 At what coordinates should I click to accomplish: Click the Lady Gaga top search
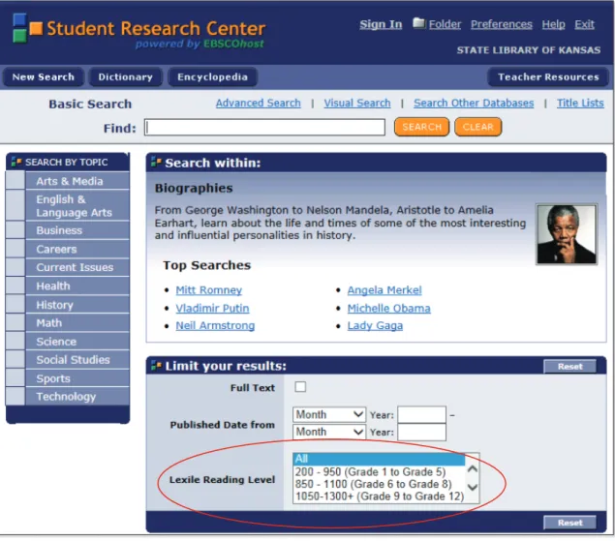point(375,325)
